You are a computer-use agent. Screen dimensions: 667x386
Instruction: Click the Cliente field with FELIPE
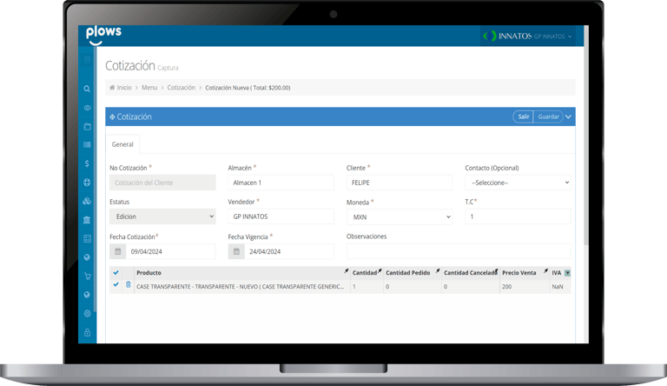point(400,183)
